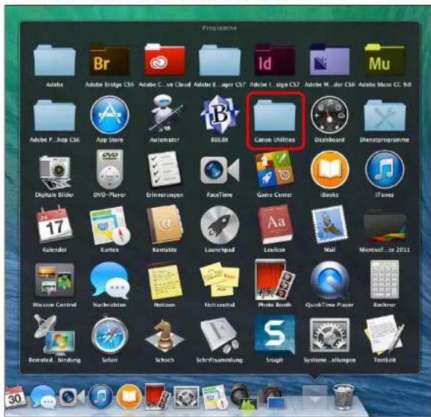Image resolution: width=431 pixels, height=417 pixels.
Task: Launch Nachrichten from the Programme stack
Action: [109, 280]
